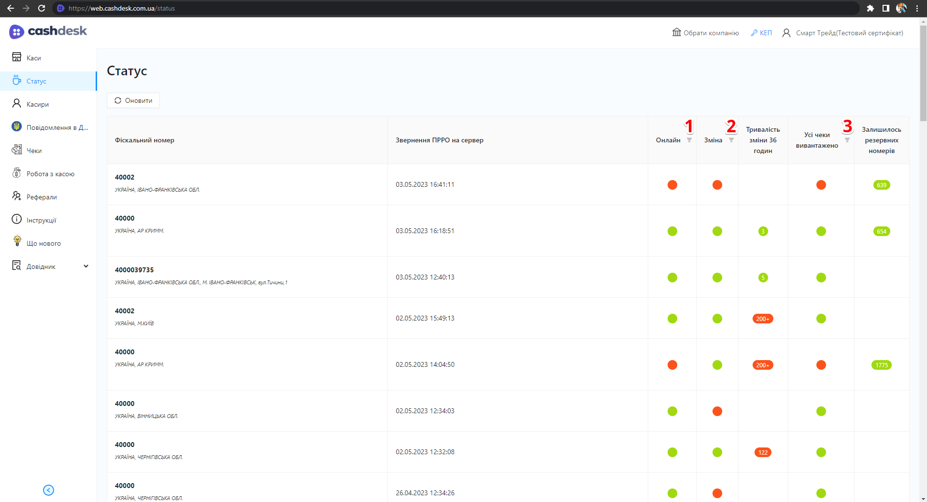Image resolution: width=927 pixels, height=502 pixels.
Task: Click the user profile icon in header
Action: pyautogui.click(x=786, y=33)
